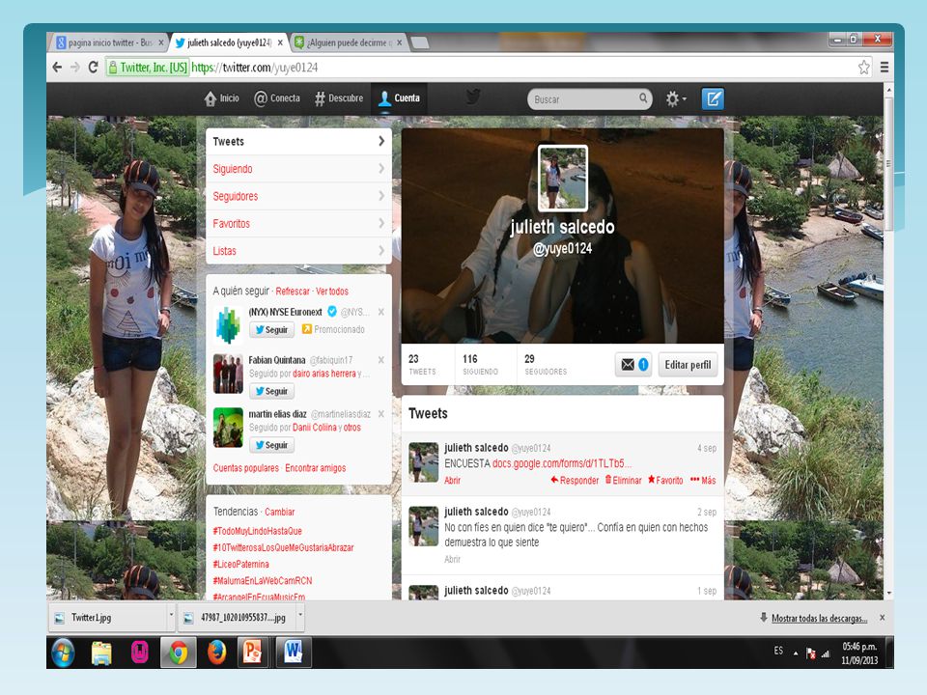Go back with the browser back arrow
This screenshot has width=927, height=695.
point(57,68)
